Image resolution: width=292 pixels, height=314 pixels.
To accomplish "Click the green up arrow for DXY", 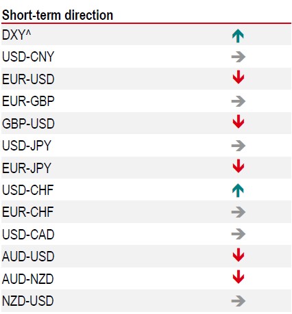I will click(x=238, y=36).
